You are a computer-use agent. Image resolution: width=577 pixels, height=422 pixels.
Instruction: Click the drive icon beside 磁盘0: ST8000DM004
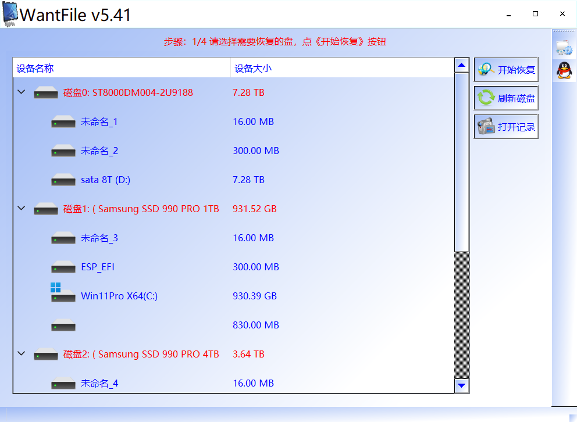[45, 92]
